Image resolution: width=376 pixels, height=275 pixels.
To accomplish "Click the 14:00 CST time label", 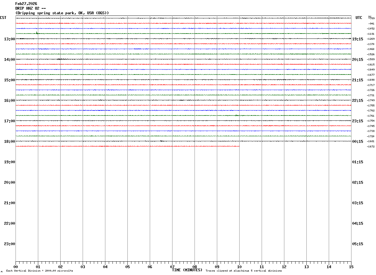I will coord(10,59).
